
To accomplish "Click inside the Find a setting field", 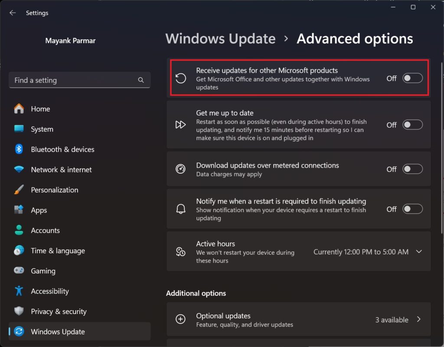I will (69, 80).
